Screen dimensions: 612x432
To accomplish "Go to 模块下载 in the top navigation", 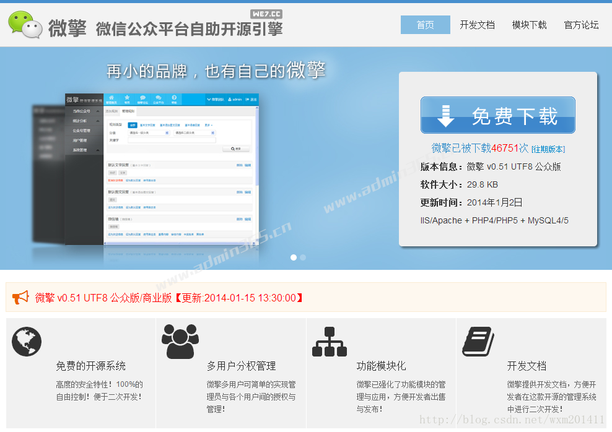I will click(x=529, y=25).
